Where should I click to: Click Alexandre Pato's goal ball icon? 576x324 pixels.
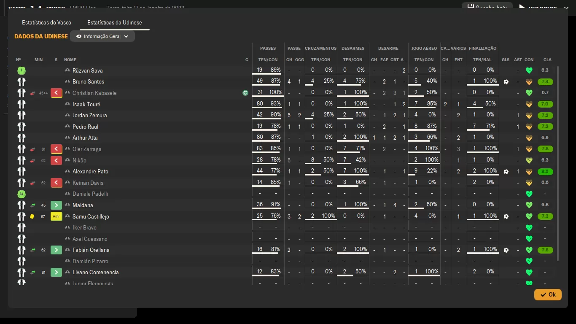pyautogui.click(x=506, y=172)
